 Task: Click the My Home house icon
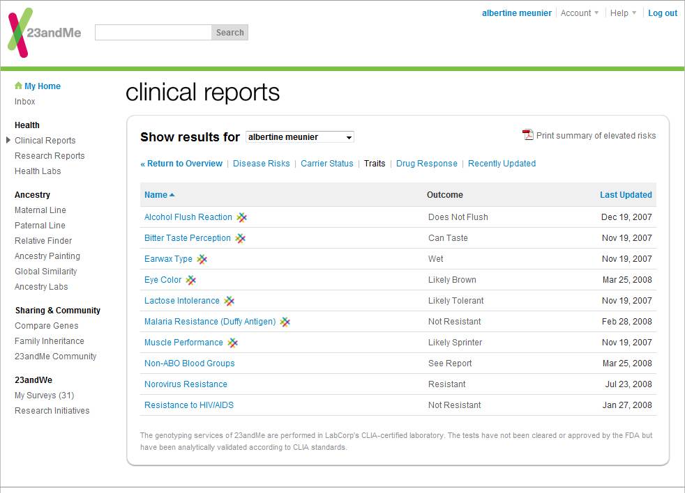tap(18, 86)
